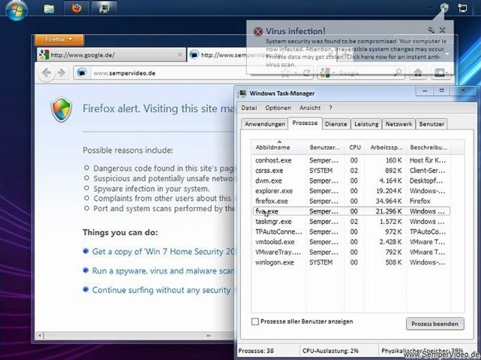481x360 pixels.
Task: Select the http://www.google.de/ tab
Action: click(111, 55)
